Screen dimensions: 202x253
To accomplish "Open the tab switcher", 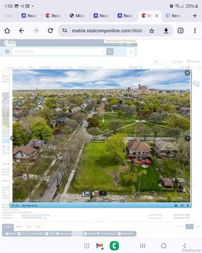I will [180, 31].
